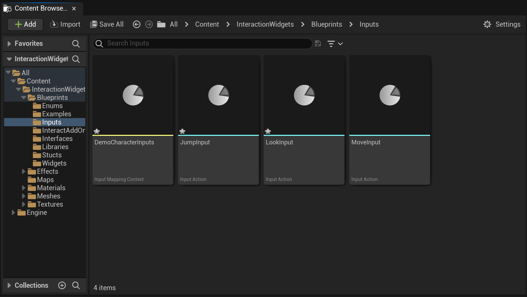Select the DemoCharacterInputs asset thumbnail
527x297 pixels.
(x=133, y=95)
